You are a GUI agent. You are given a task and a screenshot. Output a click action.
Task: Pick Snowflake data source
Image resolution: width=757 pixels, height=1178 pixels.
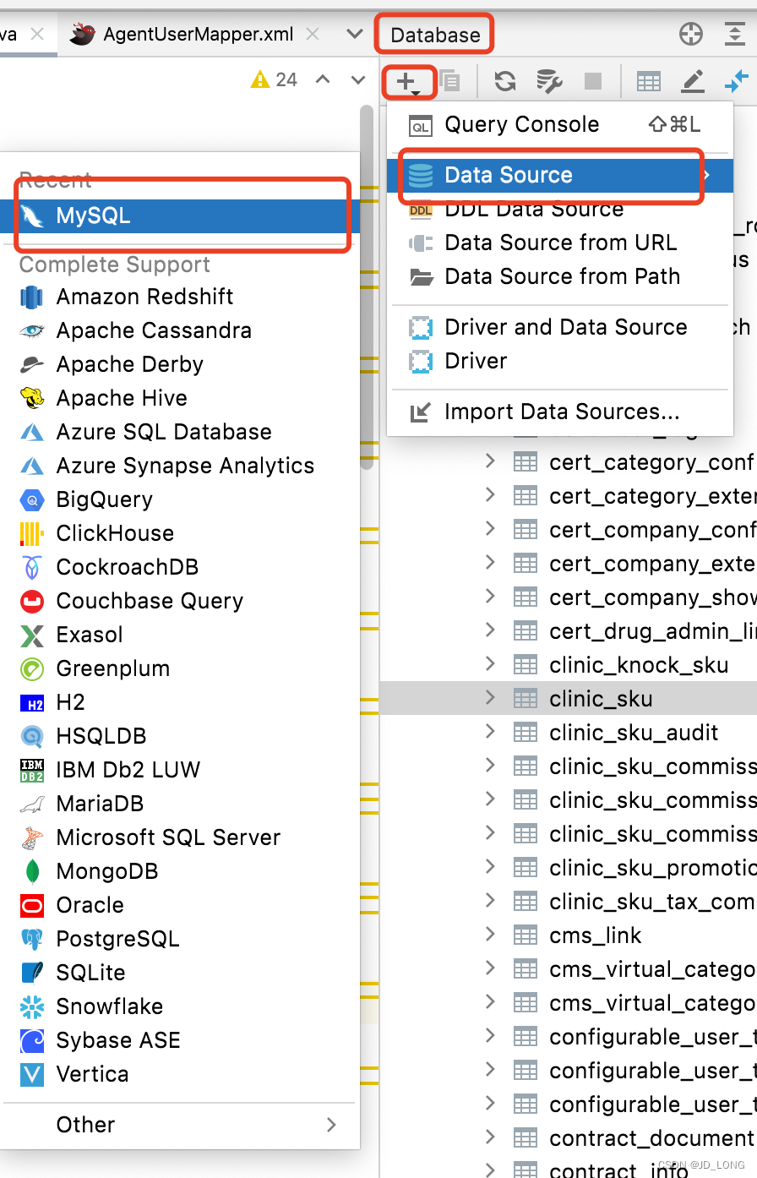tap(180, 1006)
